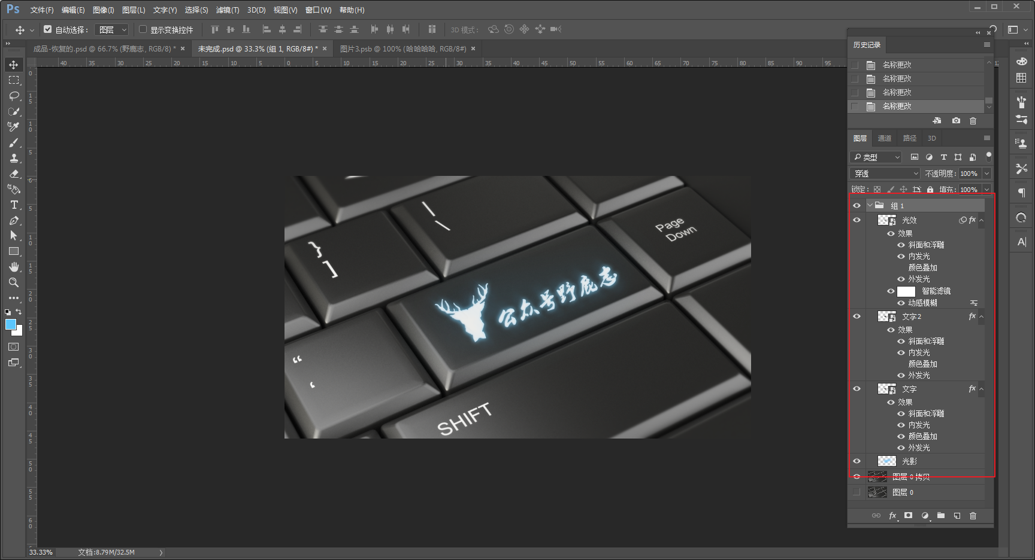Open the auto-select 图层 dropdown
The height and width of the screenshot is (560, 1035).
tap(112, 29)
